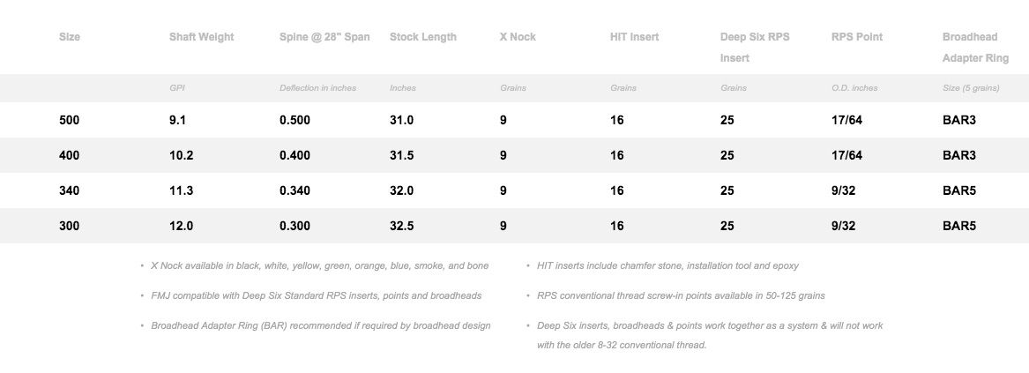Select the 0.300 spine deflection value
1029x373 pixels.
pyautogui.click(x=295, y=226)
